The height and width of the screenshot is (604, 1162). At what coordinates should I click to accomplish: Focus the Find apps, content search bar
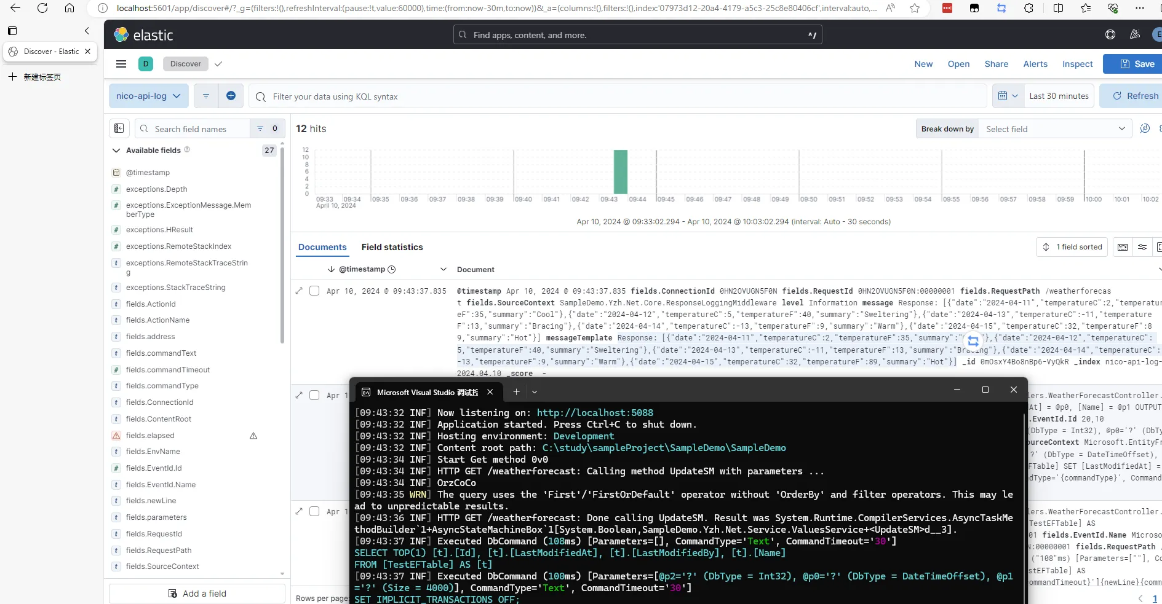pos(637,35)
